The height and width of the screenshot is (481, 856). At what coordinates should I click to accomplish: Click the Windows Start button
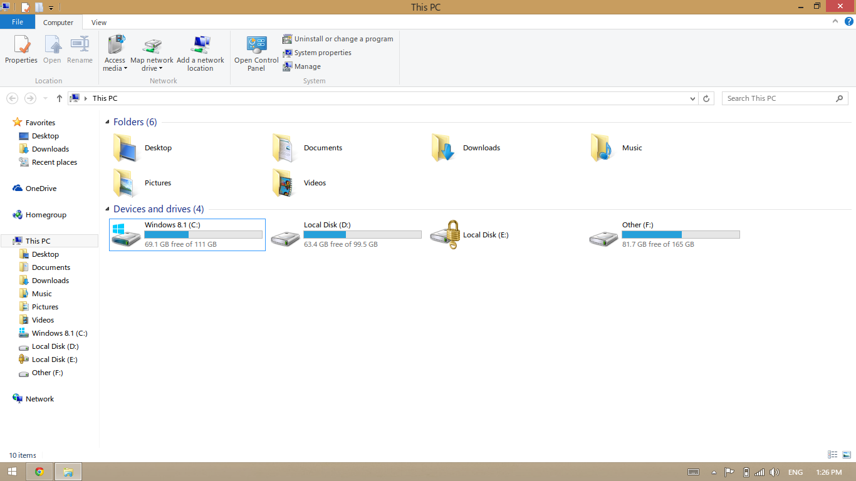click(x=13, y=472)
